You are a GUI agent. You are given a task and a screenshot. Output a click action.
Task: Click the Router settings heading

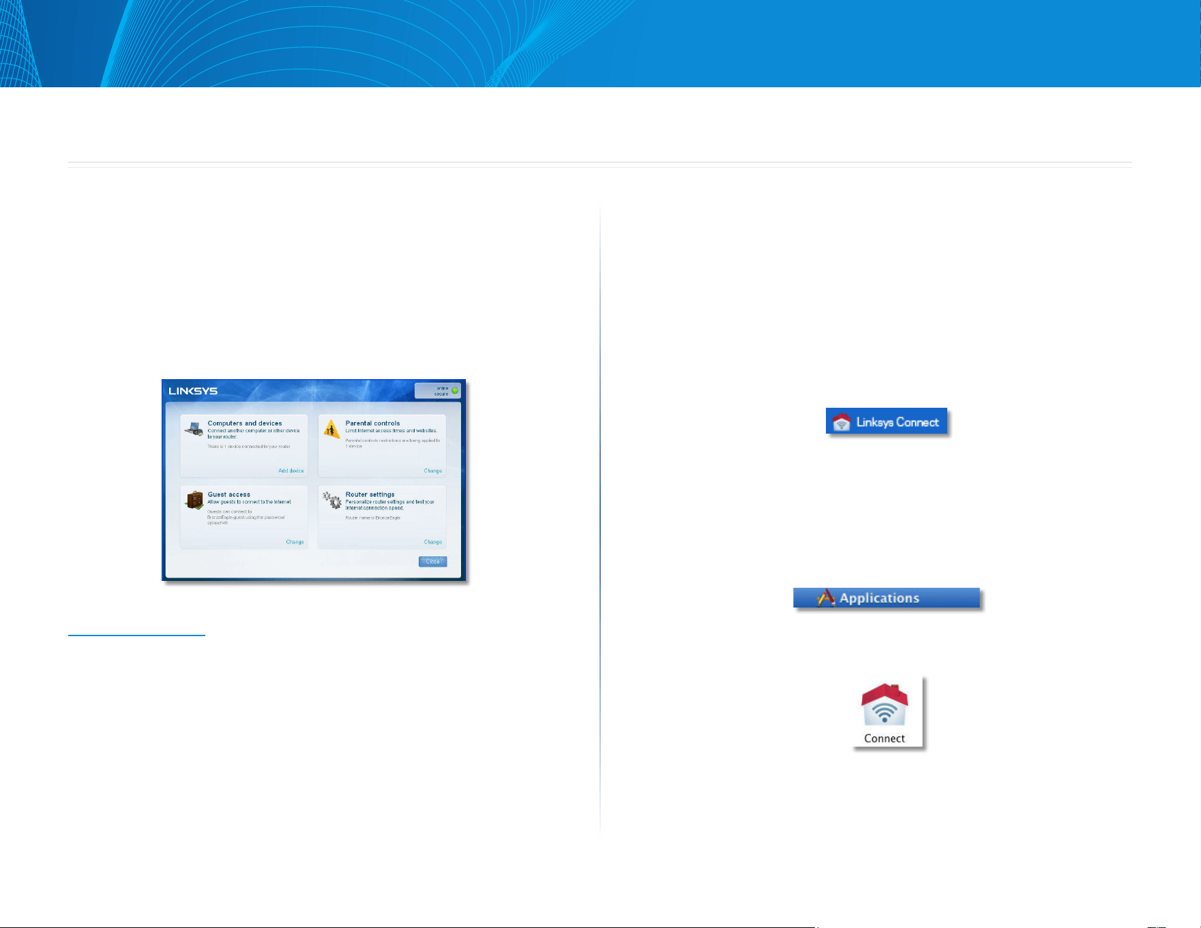point(370,494)
